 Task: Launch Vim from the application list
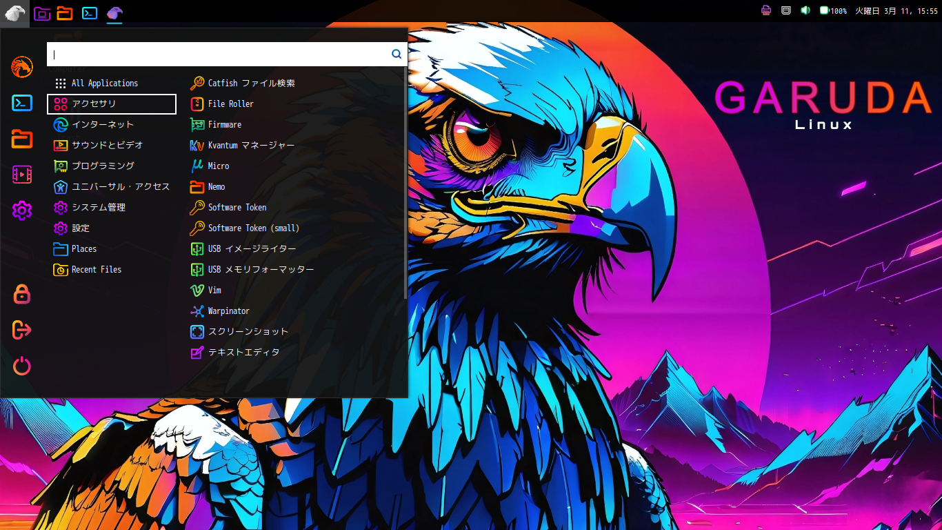coord(294,290)
